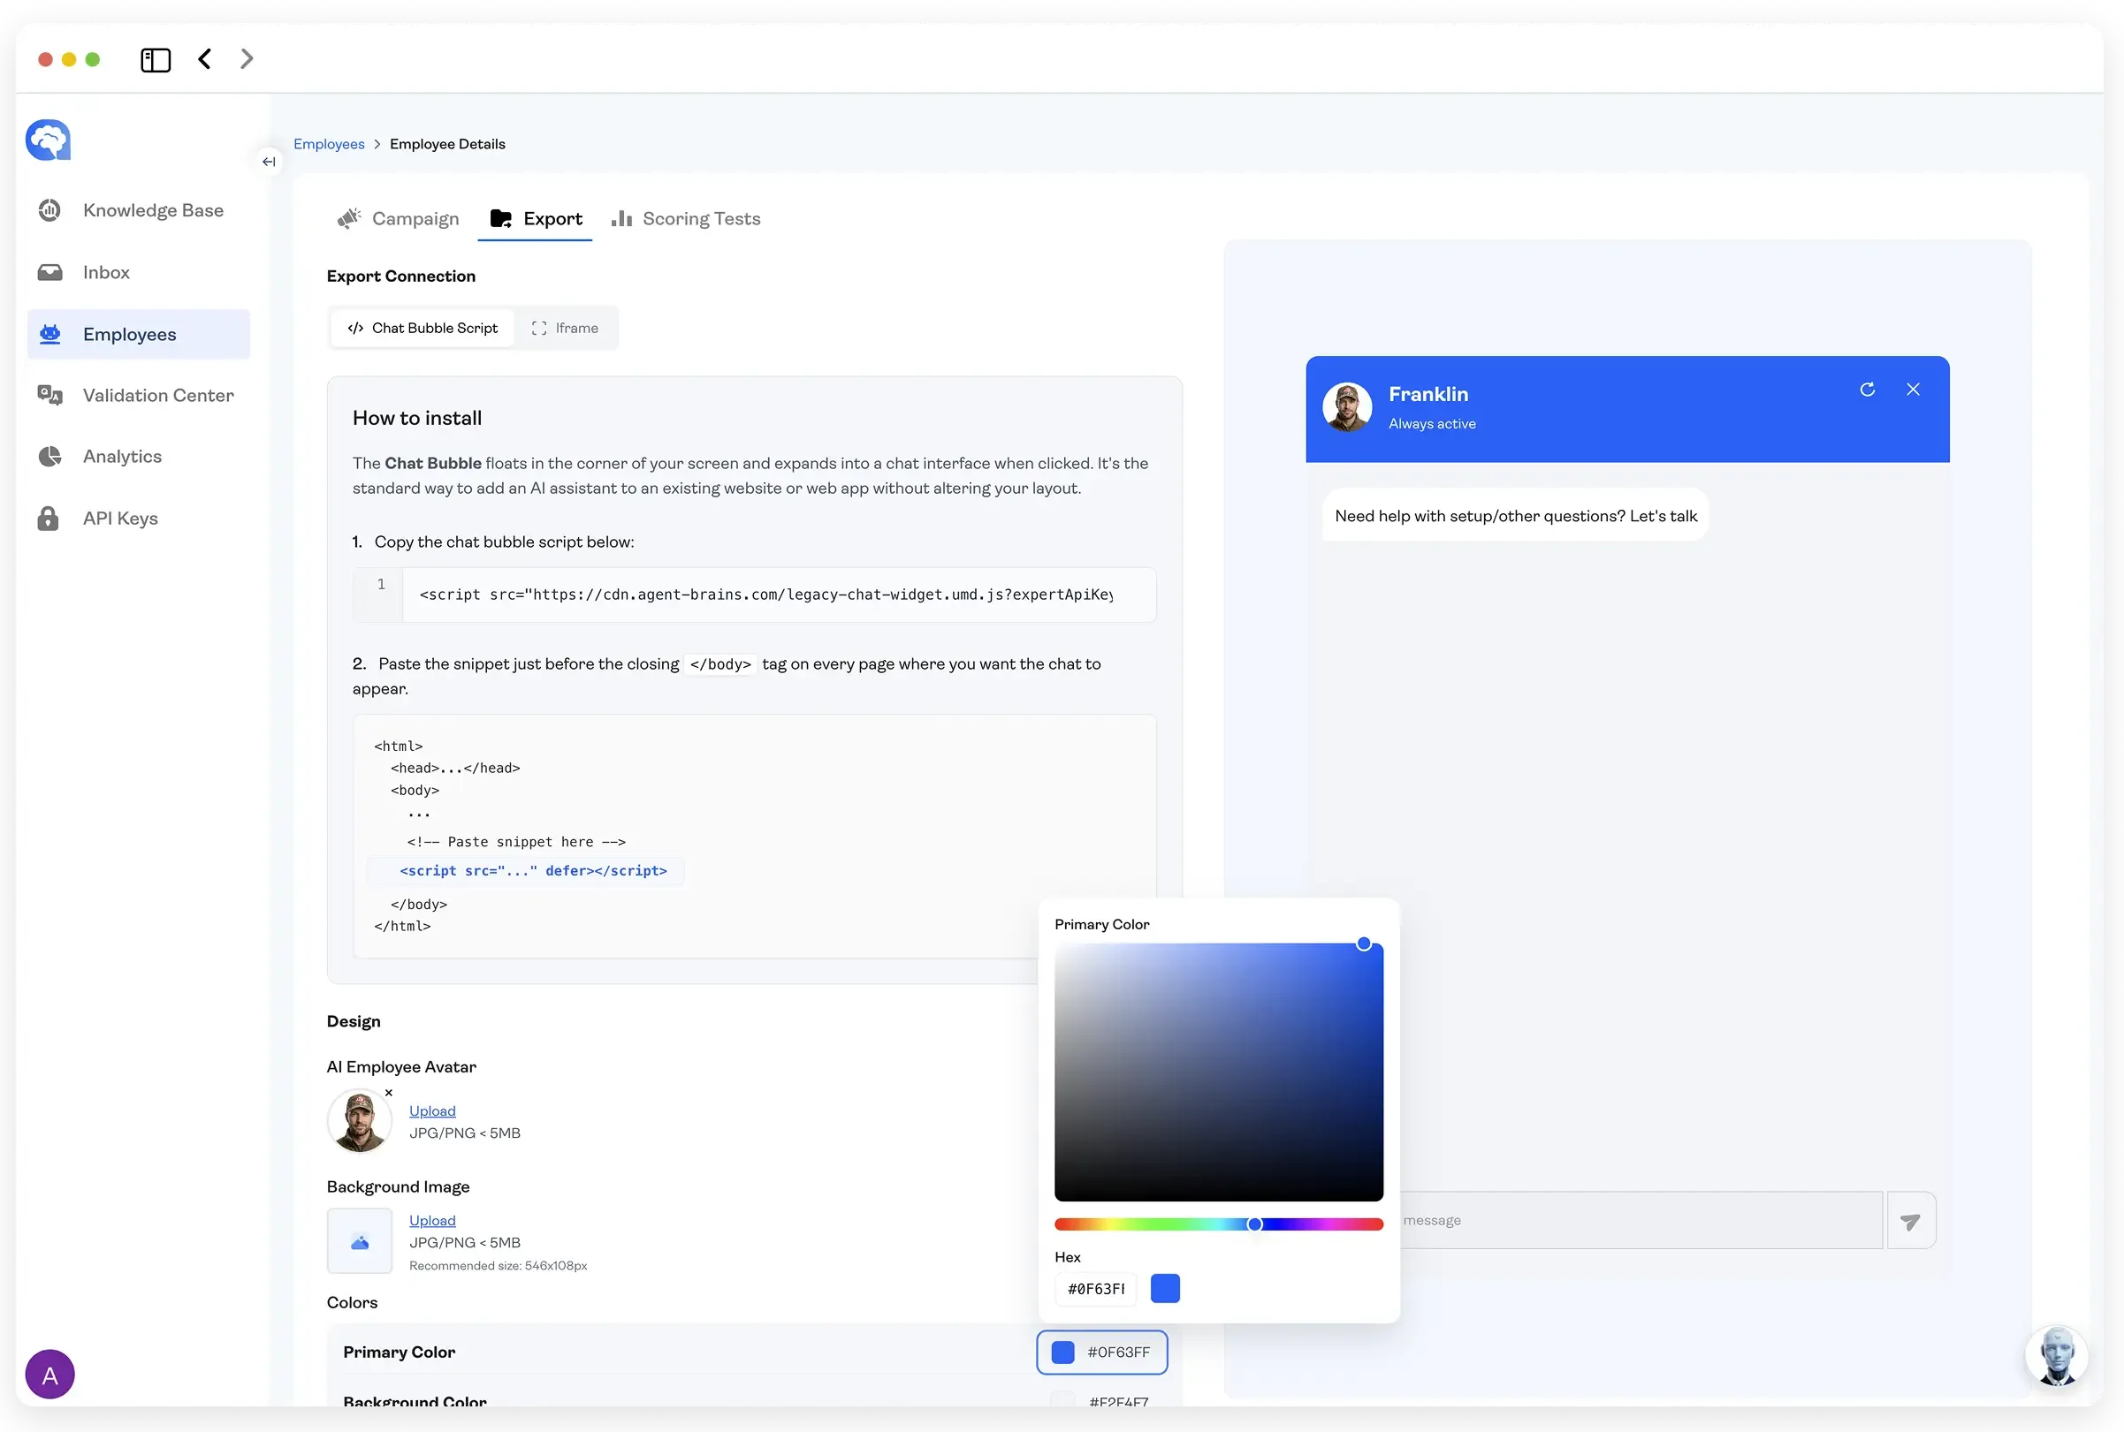Click the Scoring Tests bar chart icon
Viewport: 2124px width, 1432px height.
pos(622,218)
